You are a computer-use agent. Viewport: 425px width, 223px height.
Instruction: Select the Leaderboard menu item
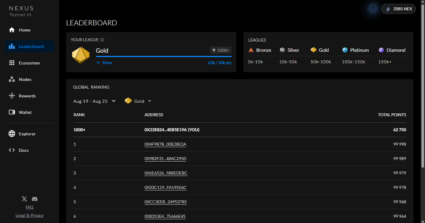pyautogui.click(x=29, y=47)
